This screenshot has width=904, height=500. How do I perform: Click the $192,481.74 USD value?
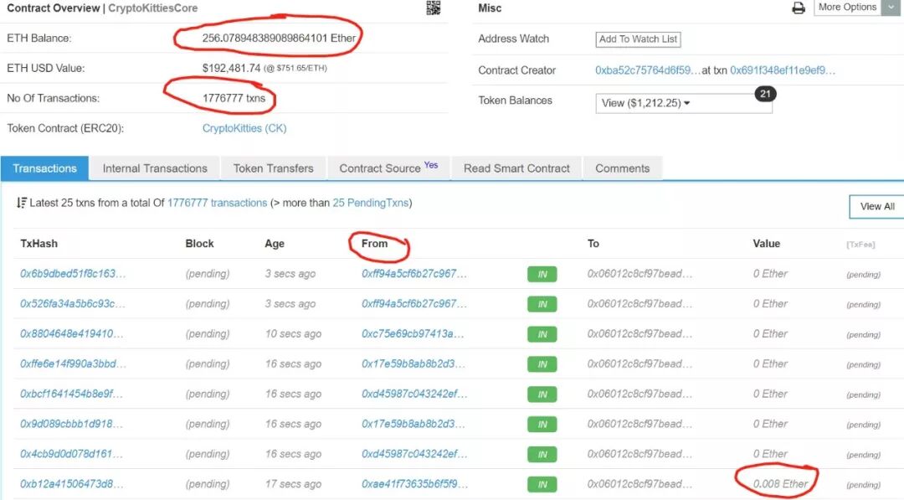pos(231,68)
